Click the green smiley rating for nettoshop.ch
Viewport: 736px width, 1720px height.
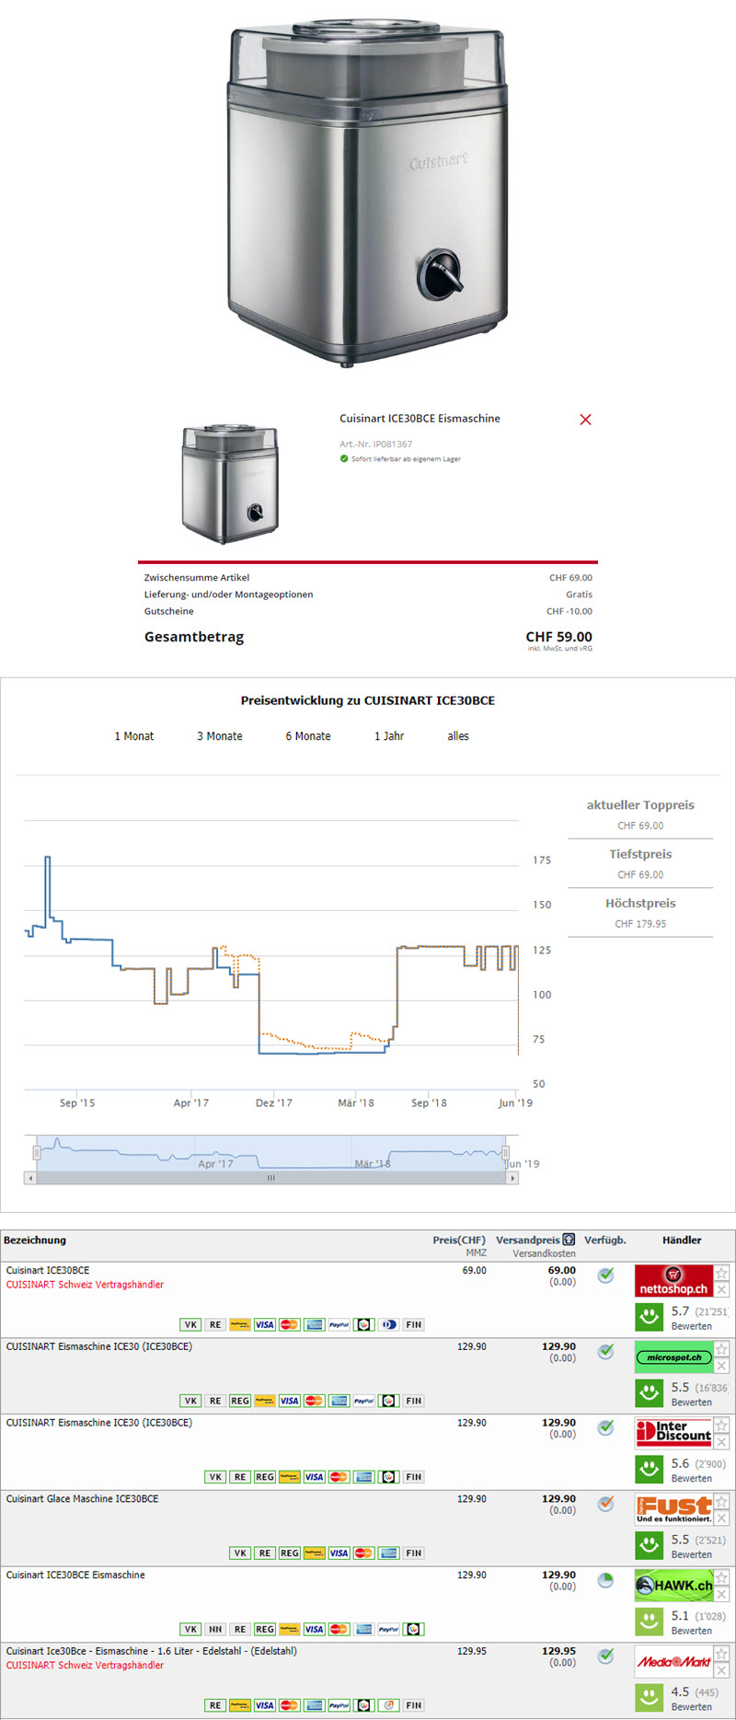coord(650,1318)
